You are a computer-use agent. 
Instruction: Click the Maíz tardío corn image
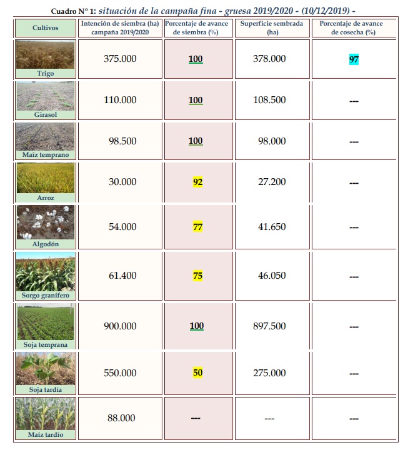point(44,413)
